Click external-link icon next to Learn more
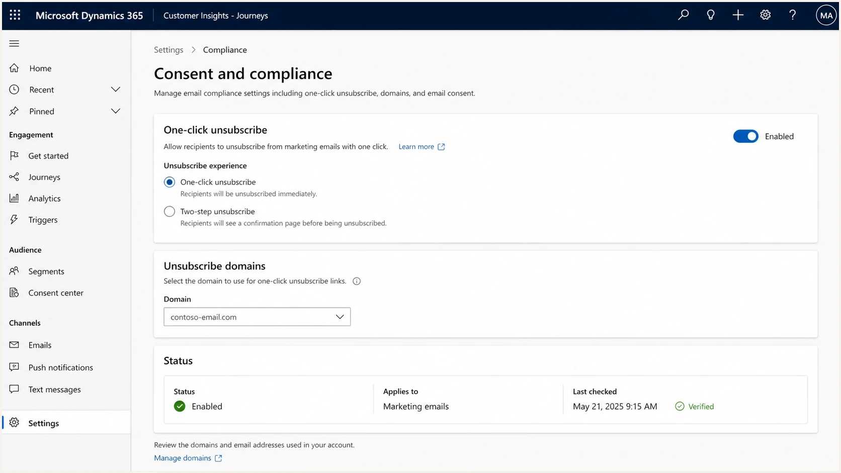This screenshot has width=841, height=473. pos(441,147)
